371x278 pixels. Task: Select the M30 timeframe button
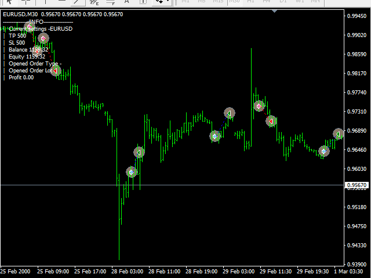[x=235, y=2]
